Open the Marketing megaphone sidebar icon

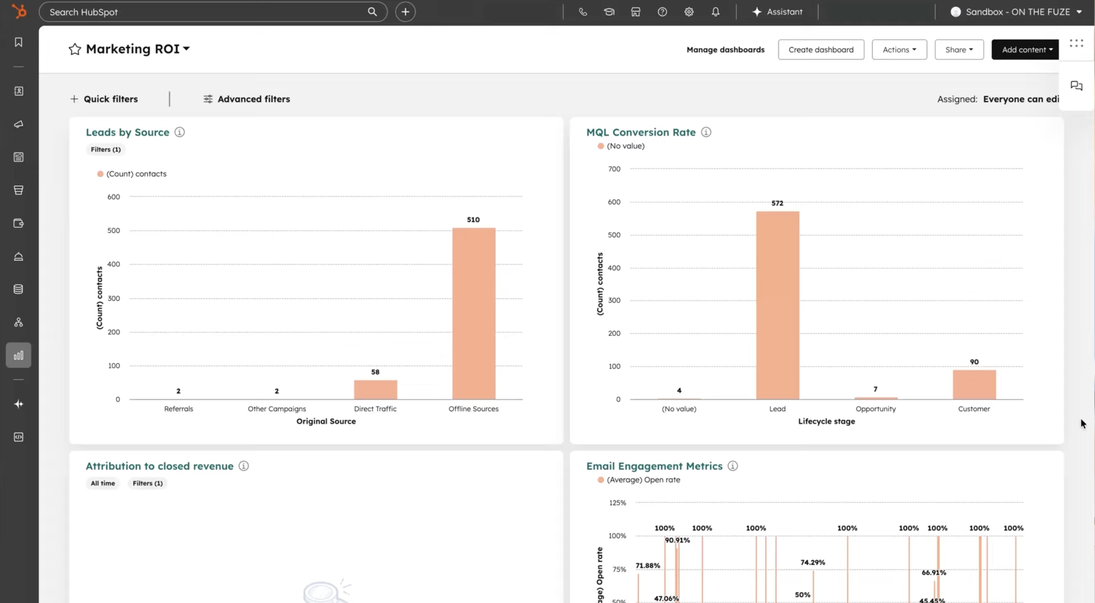coord(18,124)
